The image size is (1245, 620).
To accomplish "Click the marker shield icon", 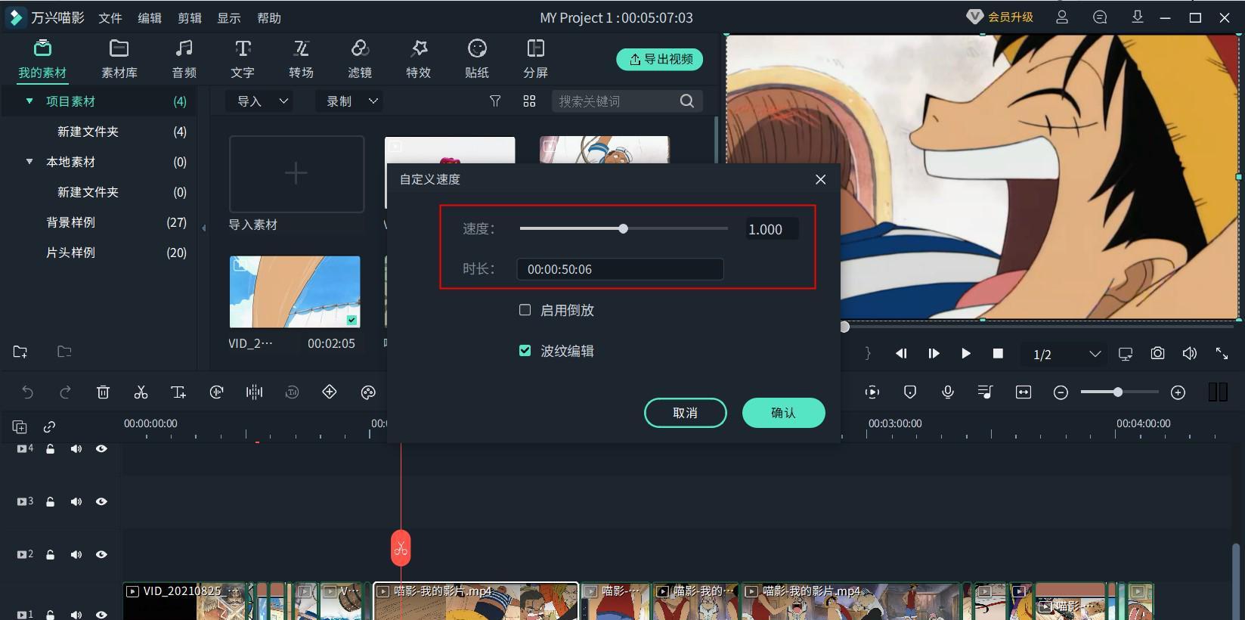I will 910,392.
